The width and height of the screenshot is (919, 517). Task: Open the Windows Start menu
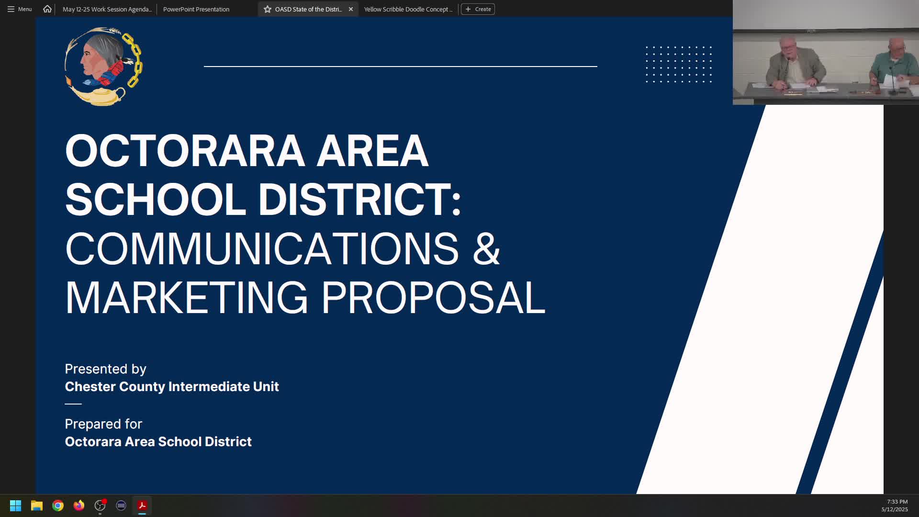point(15,506)
